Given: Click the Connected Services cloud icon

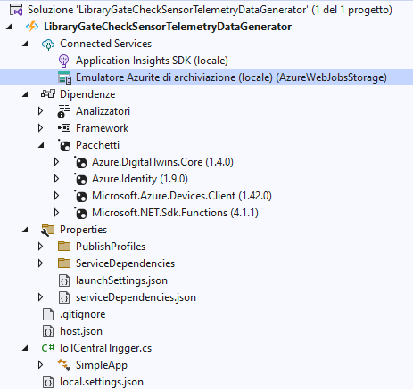Looking at the screenshot, I should point(48,44).
